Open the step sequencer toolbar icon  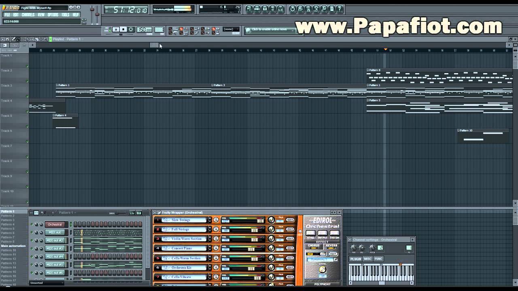point(257,8)
